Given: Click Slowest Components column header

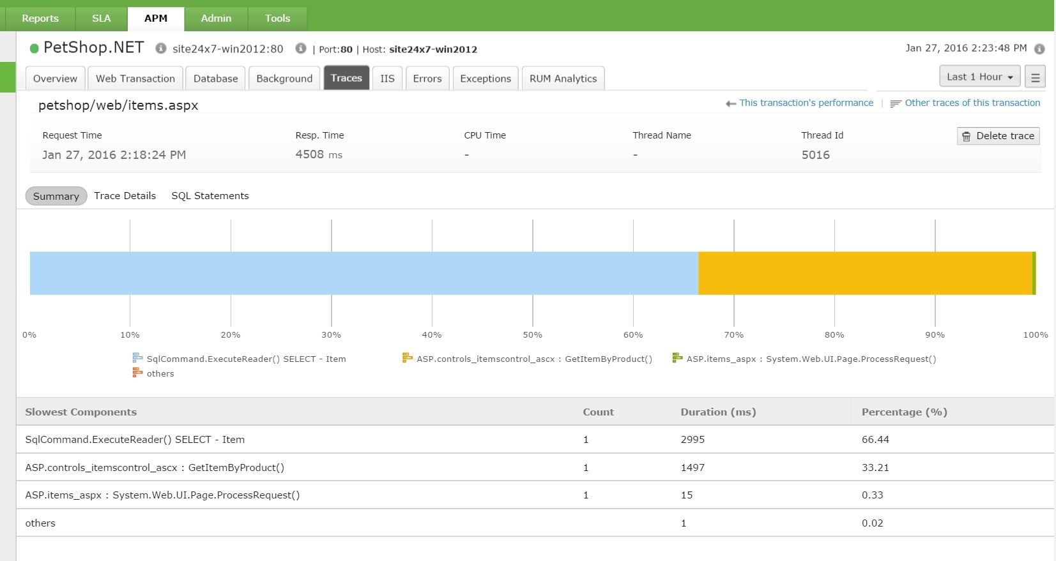Looking at the screenshot, I should click(x=80, y=412).
